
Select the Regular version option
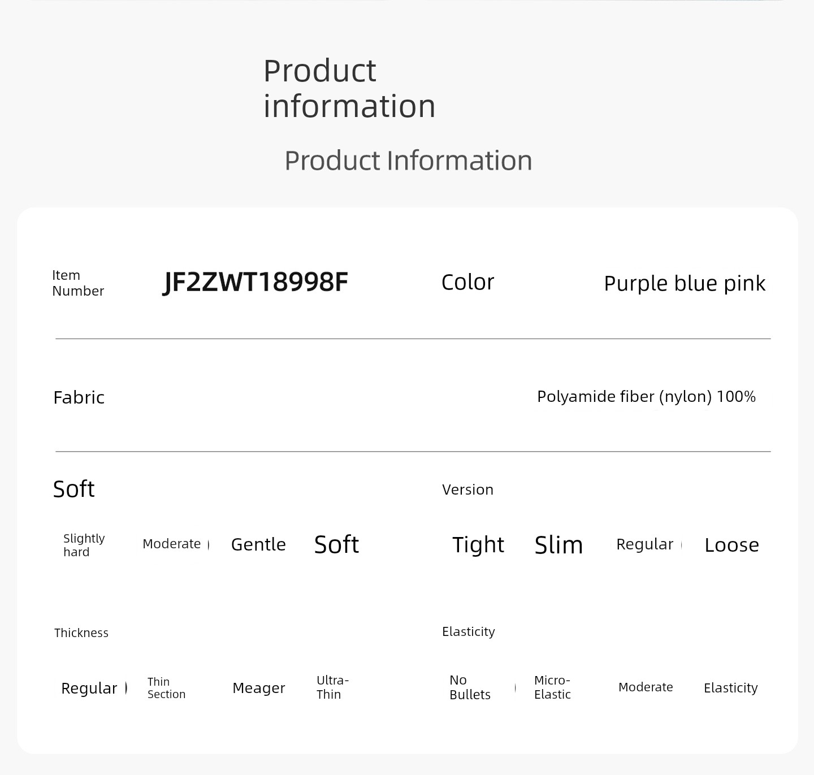click(645, 544)
